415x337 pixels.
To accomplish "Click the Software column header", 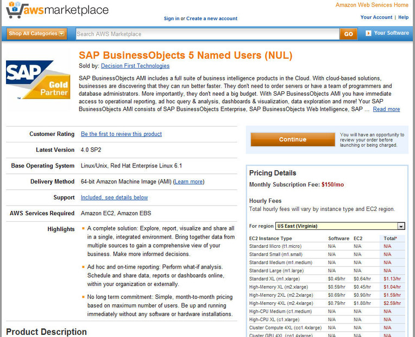I will point(339,239).
